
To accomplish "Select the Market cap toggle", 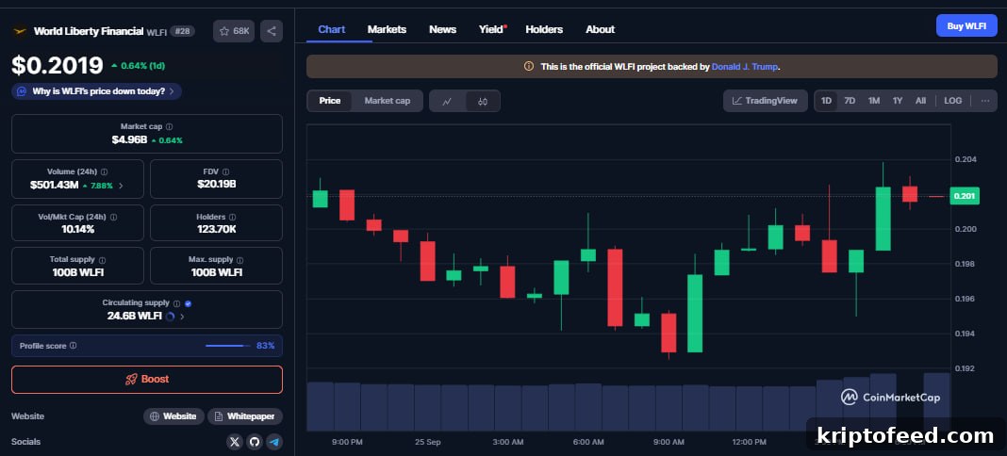I will pos(388,101).
